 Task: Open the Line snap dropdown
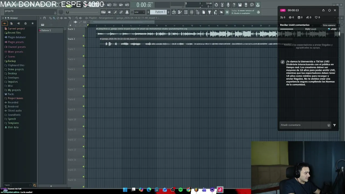click(x=140, y=12)
